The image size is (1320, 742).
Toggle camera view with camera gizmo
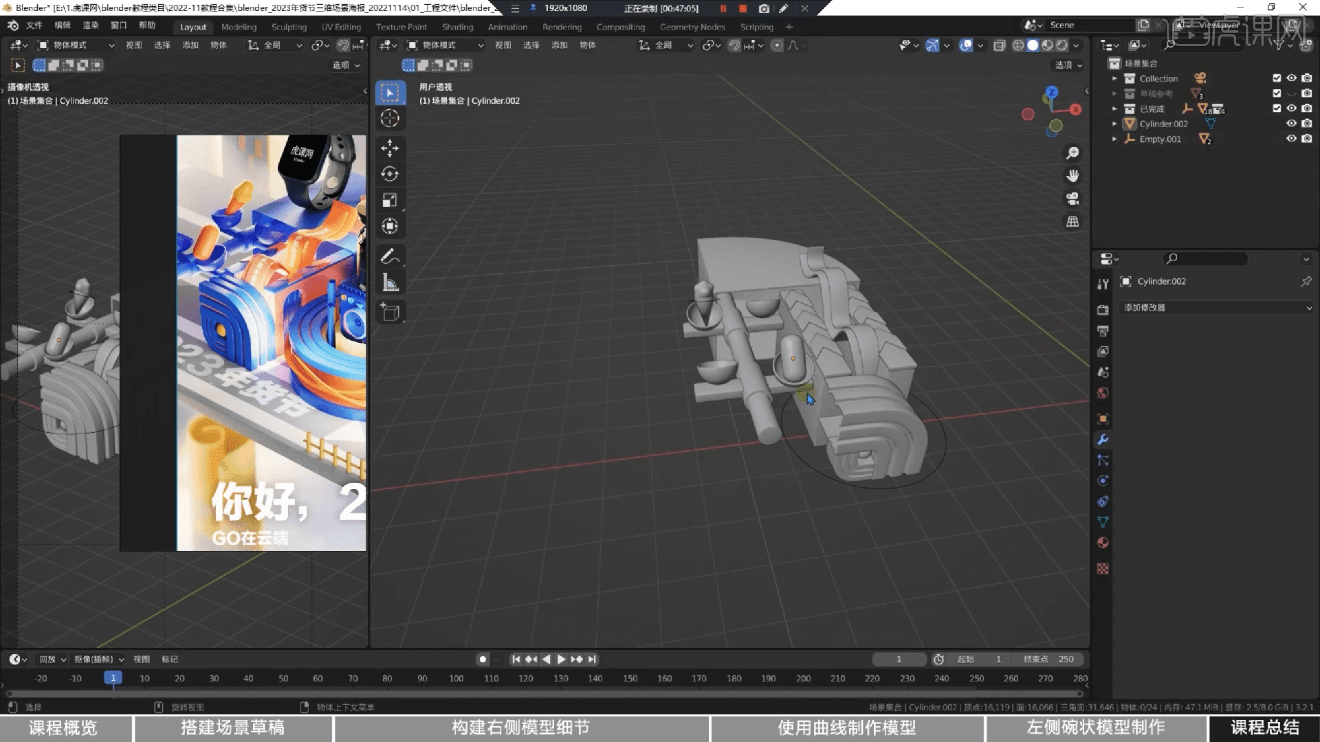[1072, 199]
